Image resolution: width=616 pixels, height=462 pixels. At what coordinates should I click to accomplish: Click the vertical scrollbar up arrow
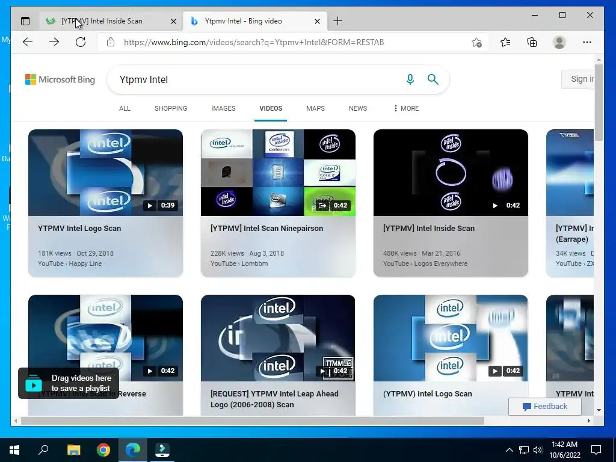pyautogui.click(x=599, y=60)
